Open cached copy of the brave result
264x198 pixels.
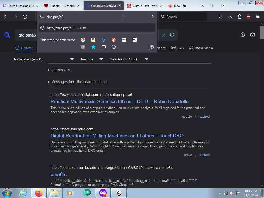[x=204, y=155]
